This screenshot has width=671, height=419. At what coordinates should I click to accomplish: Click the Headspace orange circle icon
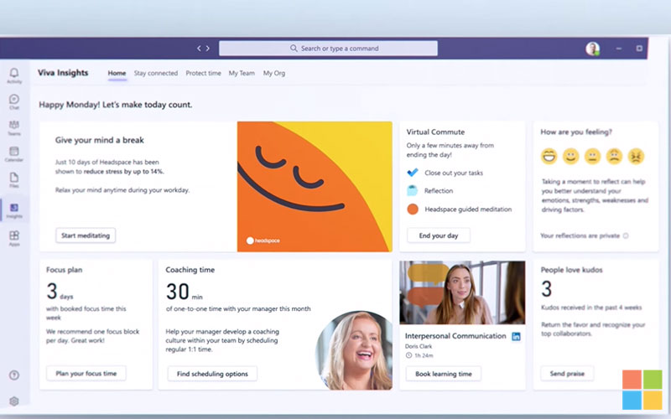tap(413, 209)
